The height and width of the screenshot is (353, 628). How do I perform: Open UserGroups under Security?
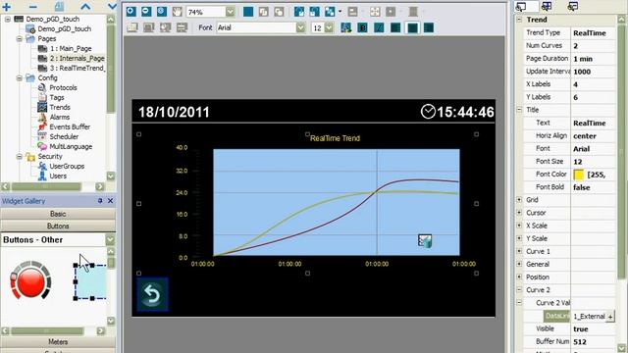coord(67,166)
